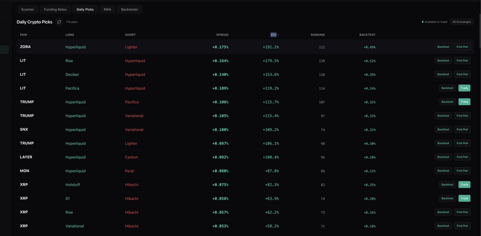Image resolution: width=481 pixels, height=236 pixels.
Task: Click the Carbon short exchange in LAYER row
Action: (x=131, y=157)
